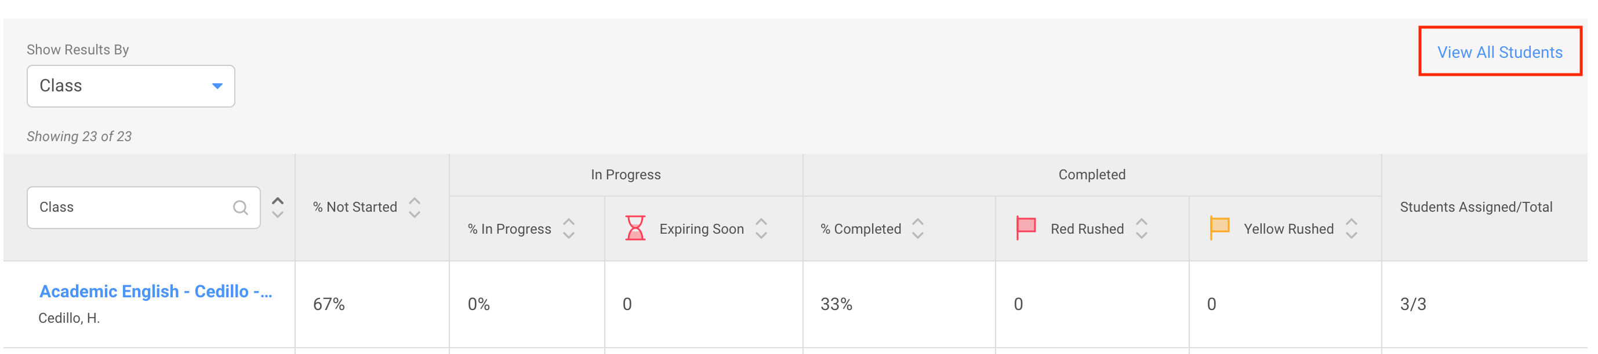Image resolution: width=1598 pixels, height=354 pixels.
Task: Click the Red Rushed sort arrows
Action: point(1142,228)
